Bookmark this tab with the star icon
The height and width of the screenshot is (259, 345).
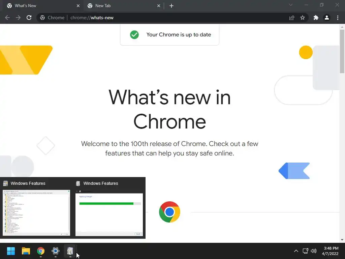[x=303, y=18]
